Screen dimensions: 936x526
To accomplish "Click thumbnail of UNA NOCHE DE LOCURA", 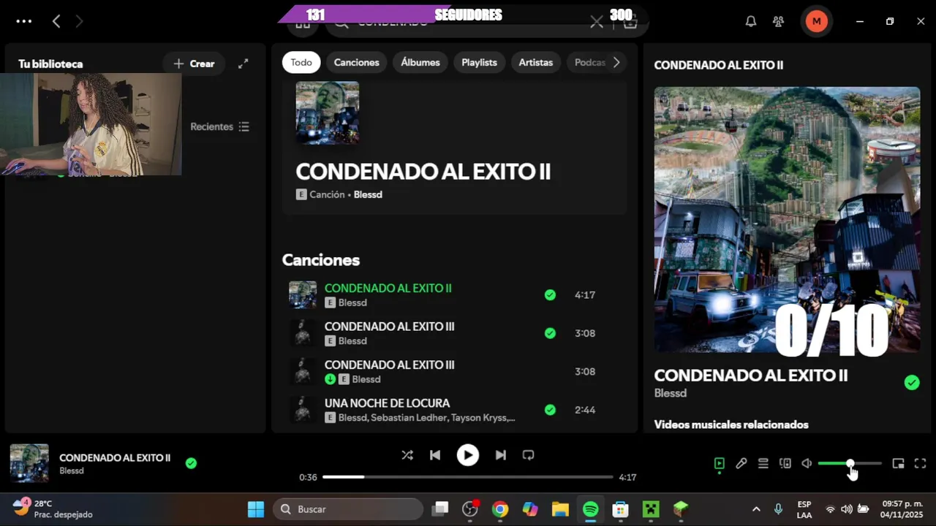I will pyautogui.click(x=303, y=410).
